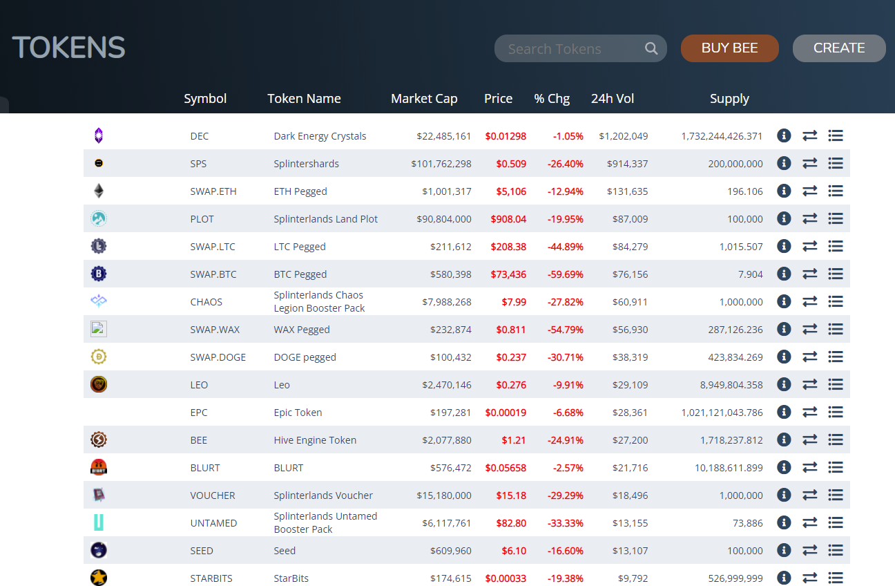The height and width of the screenshot is (586, 895).
Task: Open list icon for BEE row
Action: click(x=836, y=439)
